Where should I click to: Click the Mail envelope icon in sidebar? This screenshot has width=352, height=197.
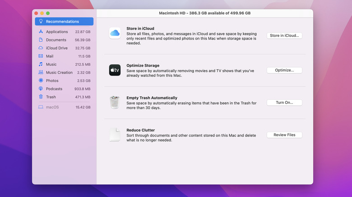[x=41, y=56]
